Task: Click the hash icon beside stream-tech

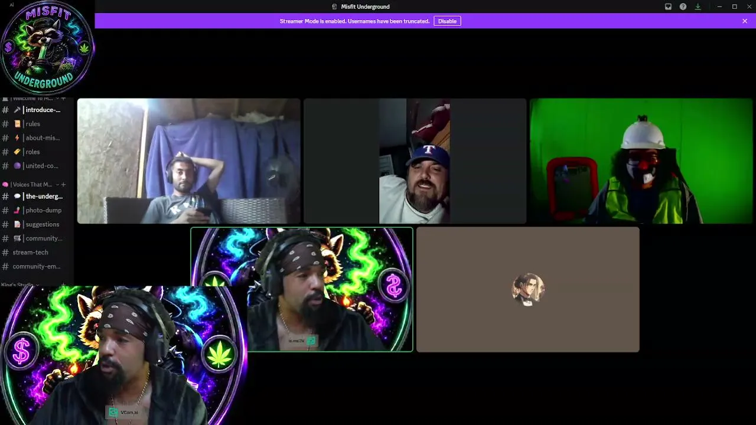Action: [x=5, y=253]
